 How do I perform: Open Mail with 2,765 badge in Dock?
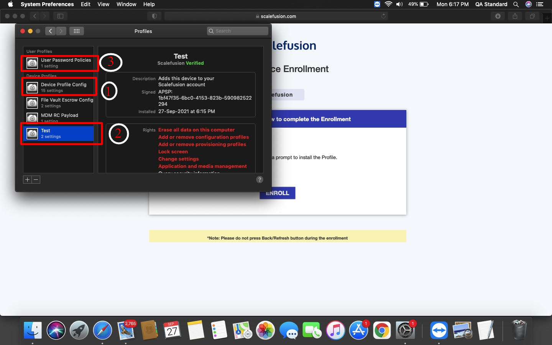(126, 330)
